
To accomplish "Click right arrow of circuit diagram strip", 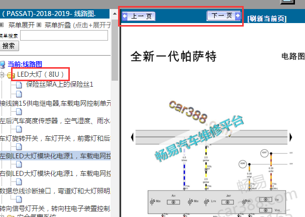I will tap(290, 137).
